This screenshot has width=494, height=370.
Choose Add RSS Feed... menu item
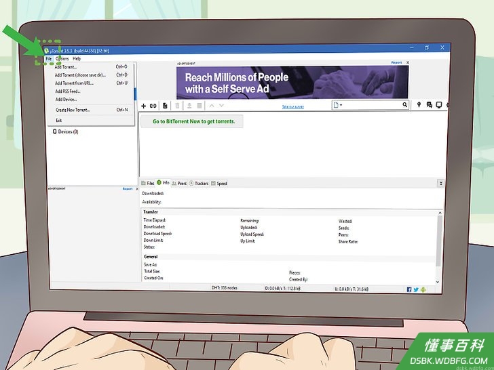[x=91, y=91]
